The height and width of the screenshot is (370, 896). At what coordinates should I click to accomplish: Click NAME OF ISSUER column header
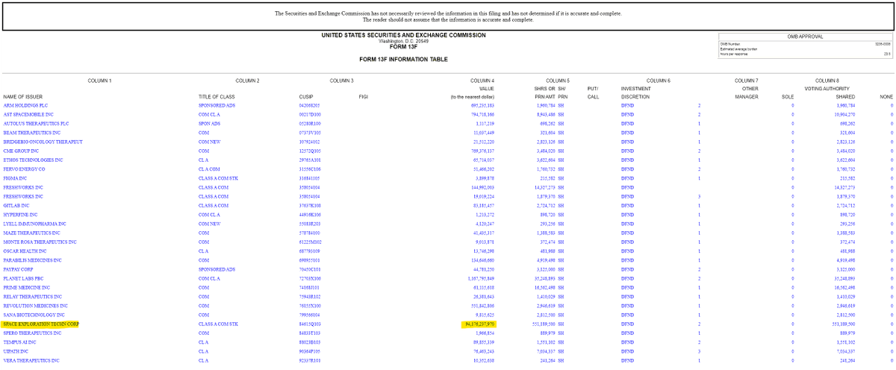coord(24,96)
